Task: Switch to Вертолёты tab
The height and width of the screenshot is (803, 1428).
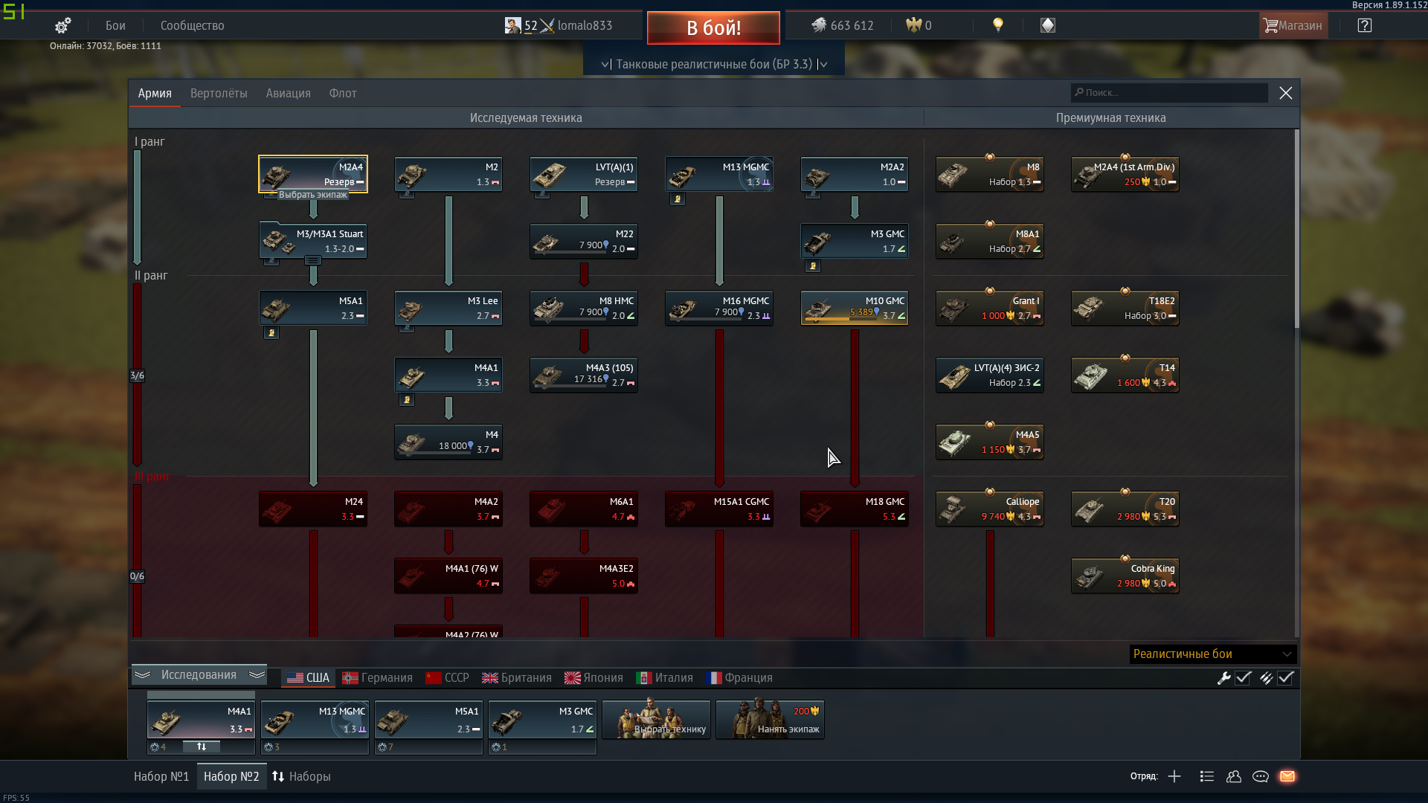Action: pos(219,93)
